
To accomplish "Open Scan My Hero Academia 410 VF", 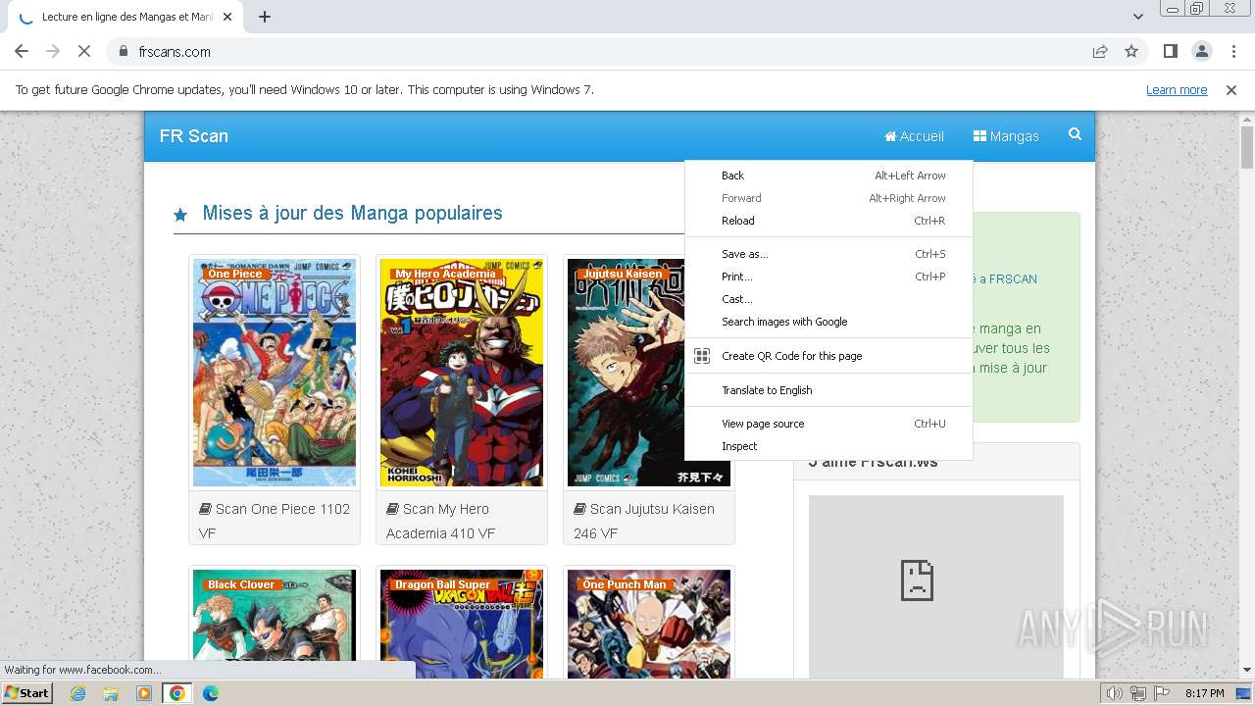I will [442, 521].
